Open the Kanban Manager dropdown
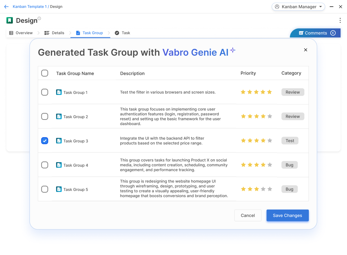Screen dimensions: 347x255 point(298,7)
